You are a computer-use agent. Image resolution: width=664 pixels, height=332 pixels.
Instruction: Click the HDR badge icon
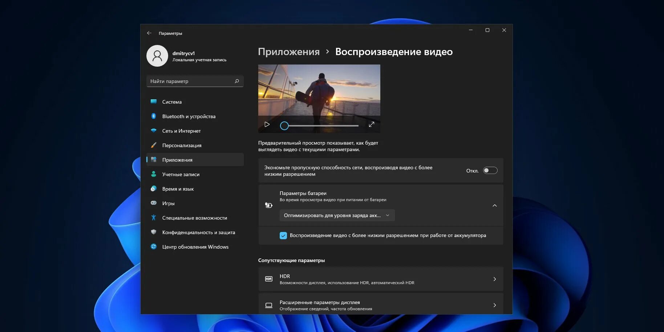[x=269, y=279]
